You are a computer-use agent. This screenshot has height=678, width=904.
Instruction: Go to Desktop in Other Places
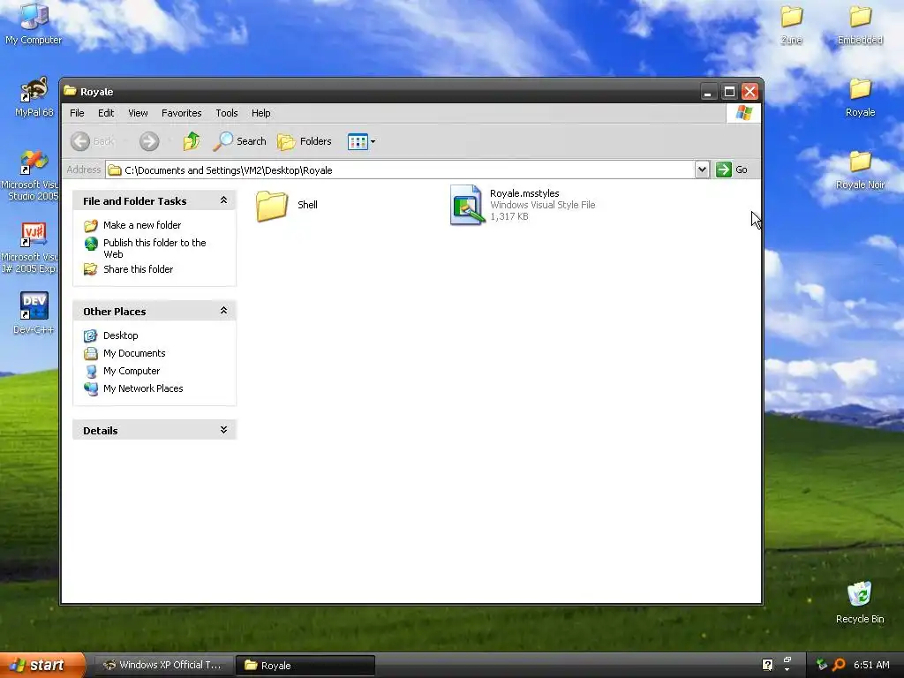pyautogui.click(x=120, y=335)
